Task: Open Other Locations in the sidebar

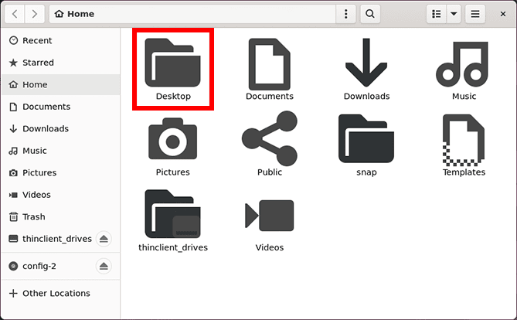Action: tap(61, 293)
